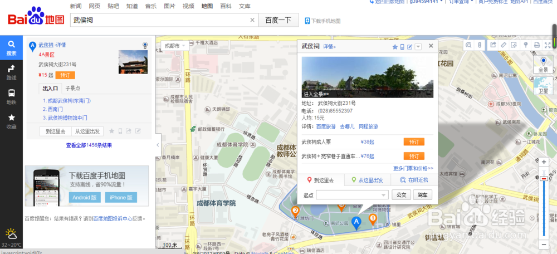The width and height of the screenshot is (557, 254).
Task: Switch to 在附近找 popup tab
Action: pos(414,180)
